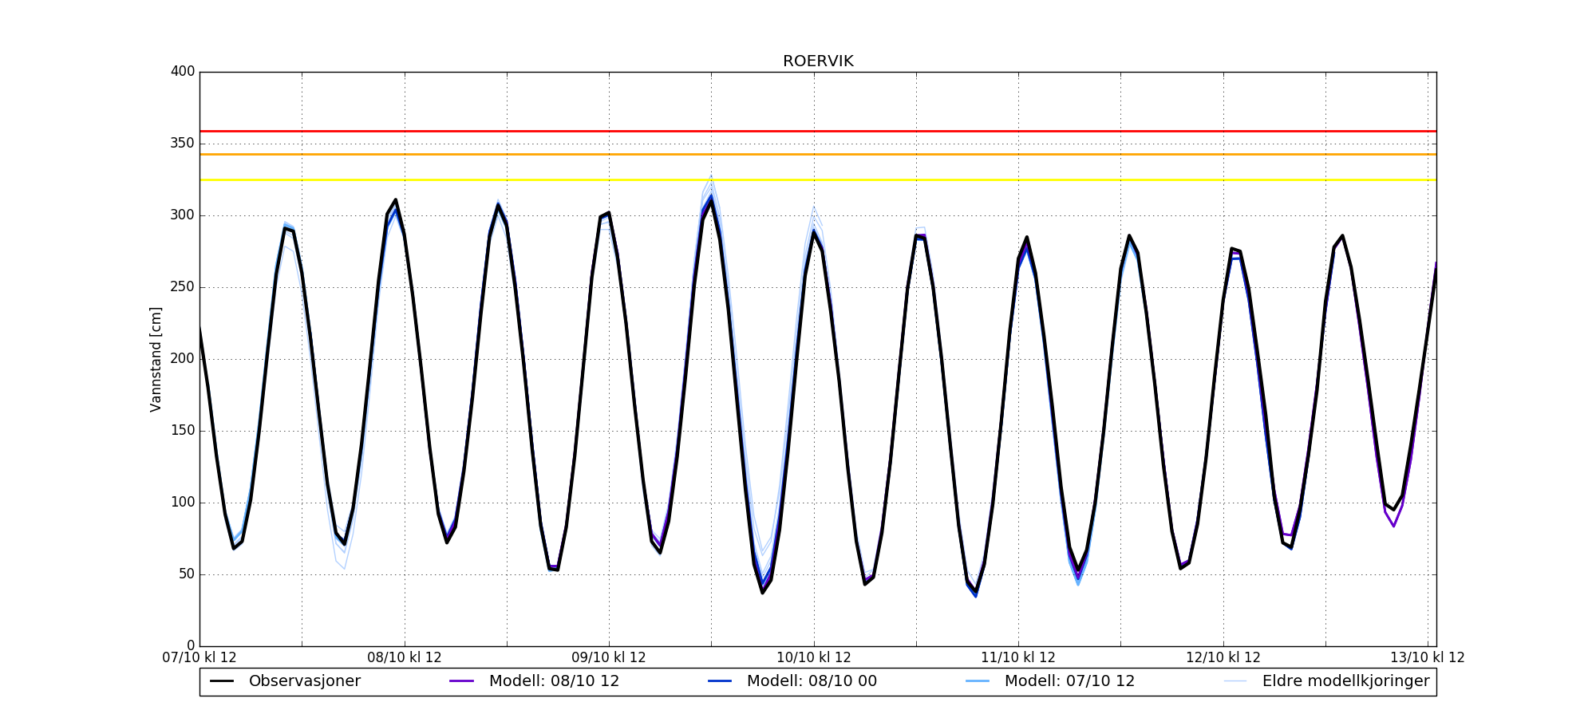Click the 150 y-axis tick label
Image resolution: width=1596 pixels, height=718 pixels.
pos(183,431)
